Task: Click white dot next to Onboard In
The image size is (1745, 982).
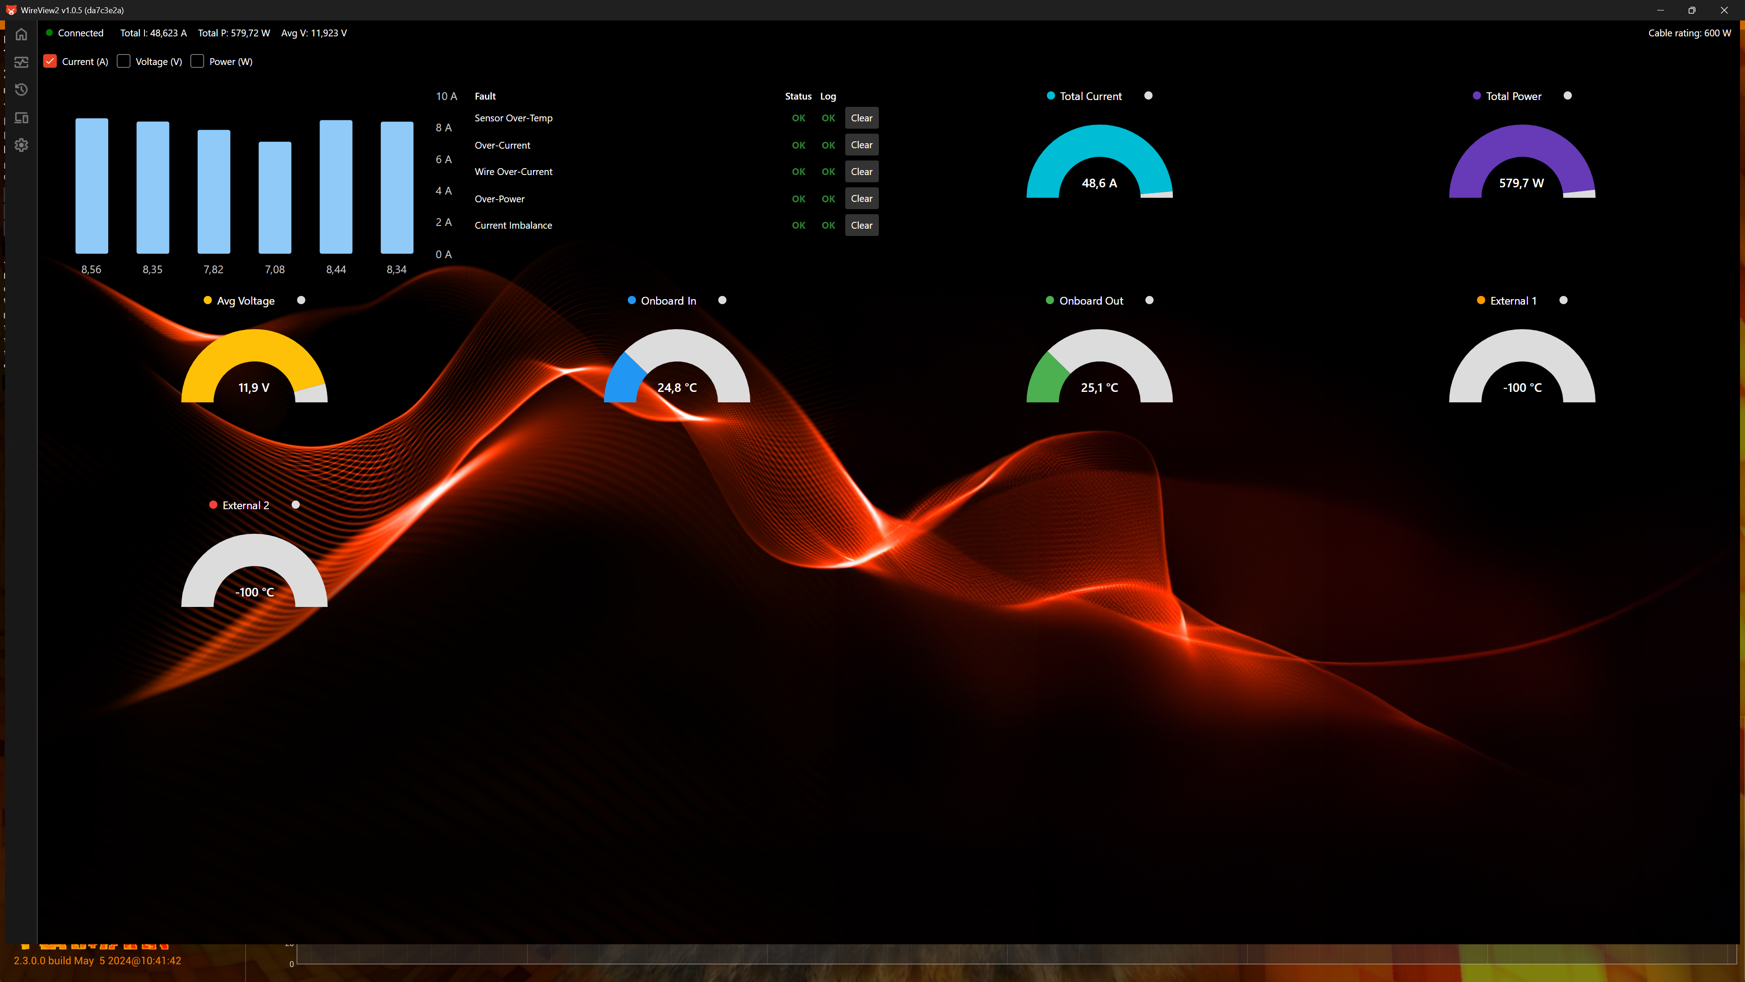Action: (722, 300)
